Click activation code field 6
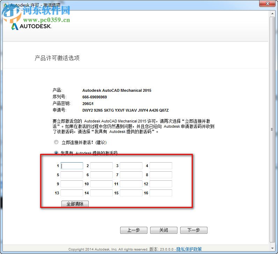 (101, 175)
